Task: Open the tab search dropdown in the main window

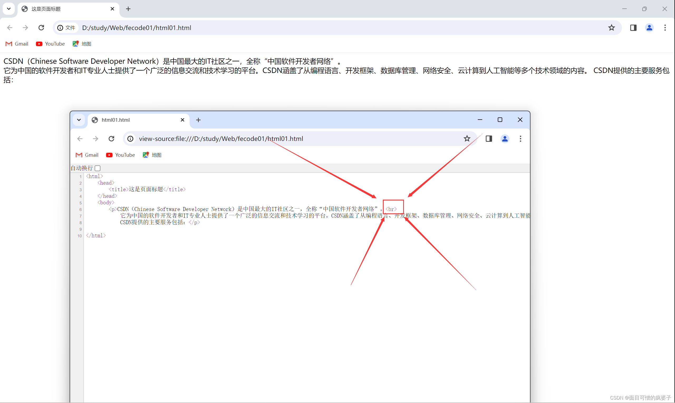Action: point(9,9)
